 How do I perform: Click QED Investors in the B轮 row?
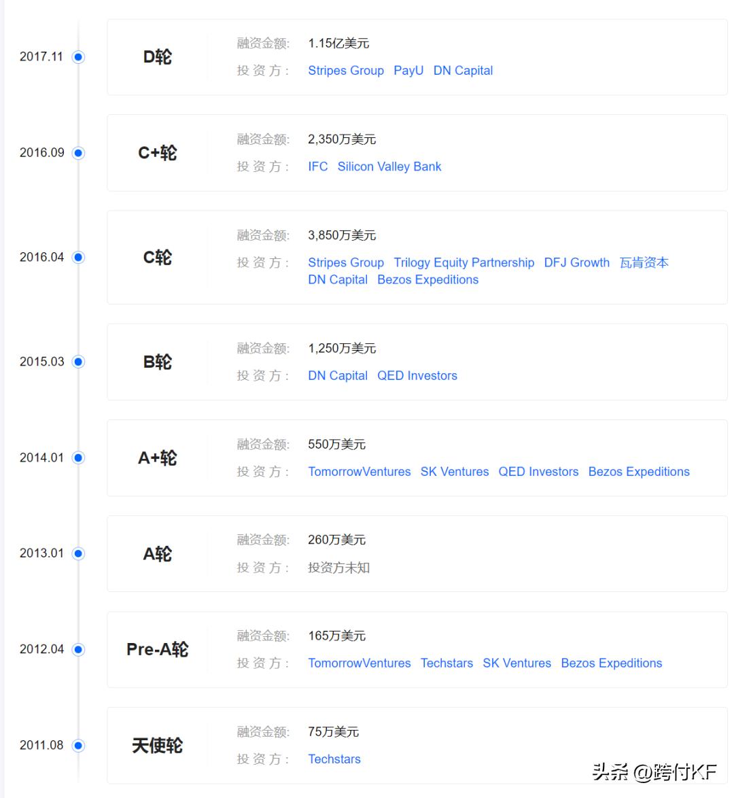[417, 375]
